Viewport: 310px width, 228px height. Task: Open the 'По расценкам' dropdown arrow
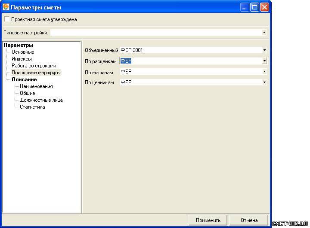(x=264, y=61)
